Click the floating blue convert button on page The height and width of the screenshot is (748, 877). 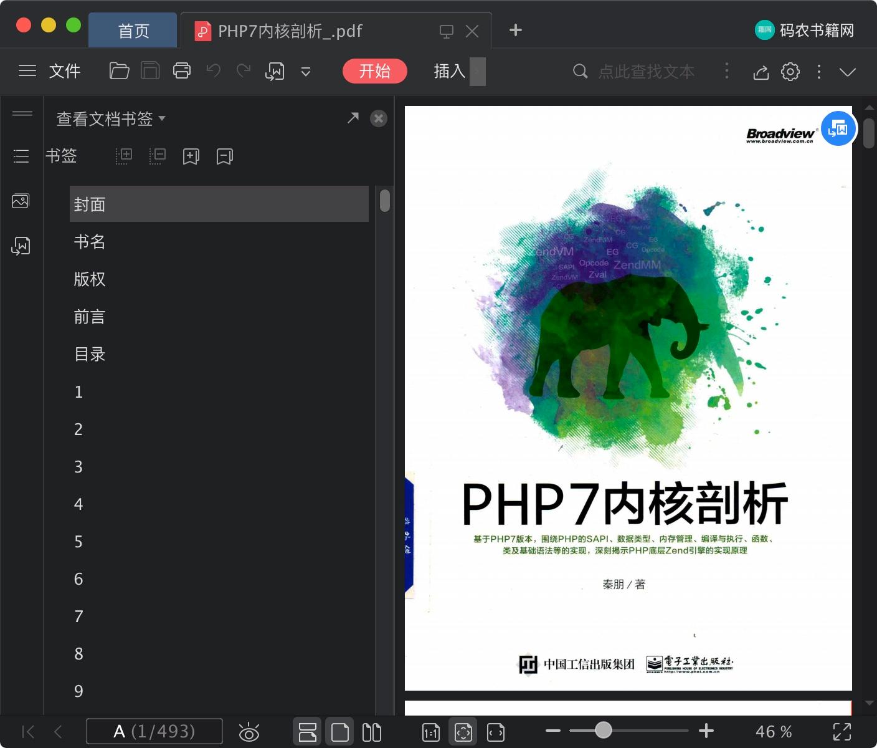838,128
